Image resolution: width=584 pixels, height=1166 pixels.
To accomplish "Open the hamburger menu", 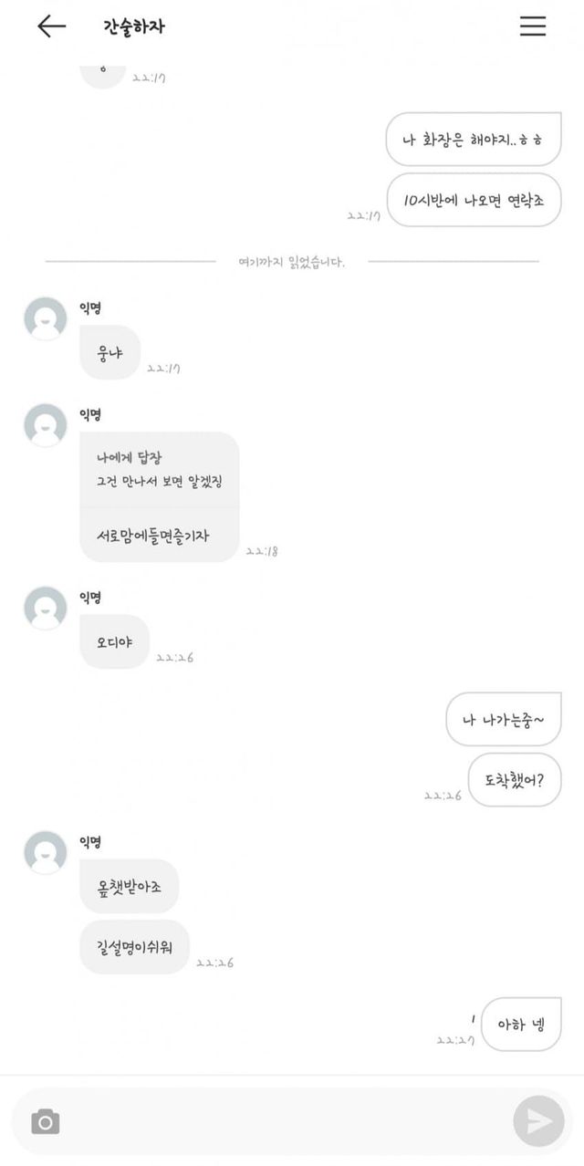I will pos(533,26).
